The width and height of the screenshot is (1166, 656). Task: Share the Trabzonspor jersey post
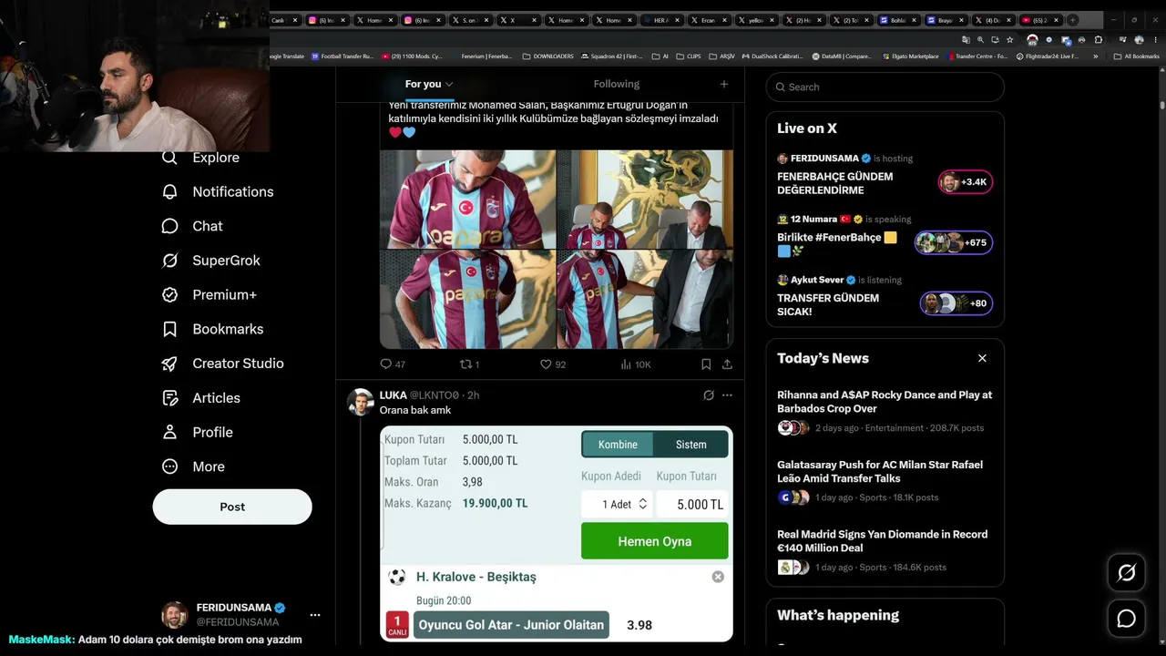tap(727, 364)
